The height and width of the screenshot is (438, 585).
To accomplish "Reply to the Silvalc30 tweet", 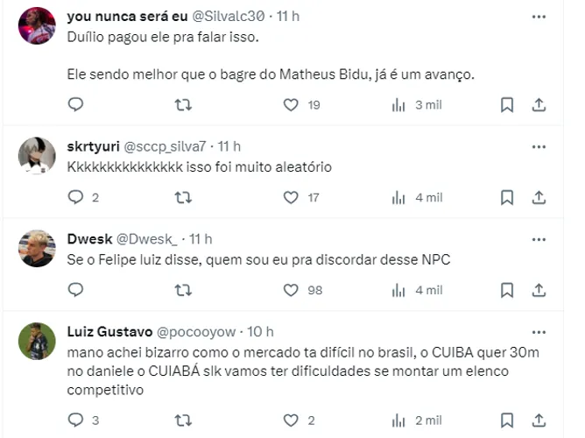I will [x=76, y=105].
